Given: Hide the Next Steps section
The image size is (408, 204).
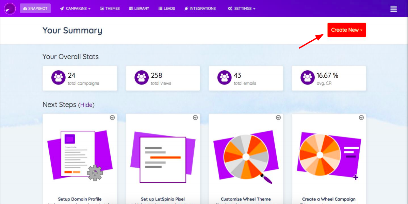Looking at the screenshot, I should [87, 105].
